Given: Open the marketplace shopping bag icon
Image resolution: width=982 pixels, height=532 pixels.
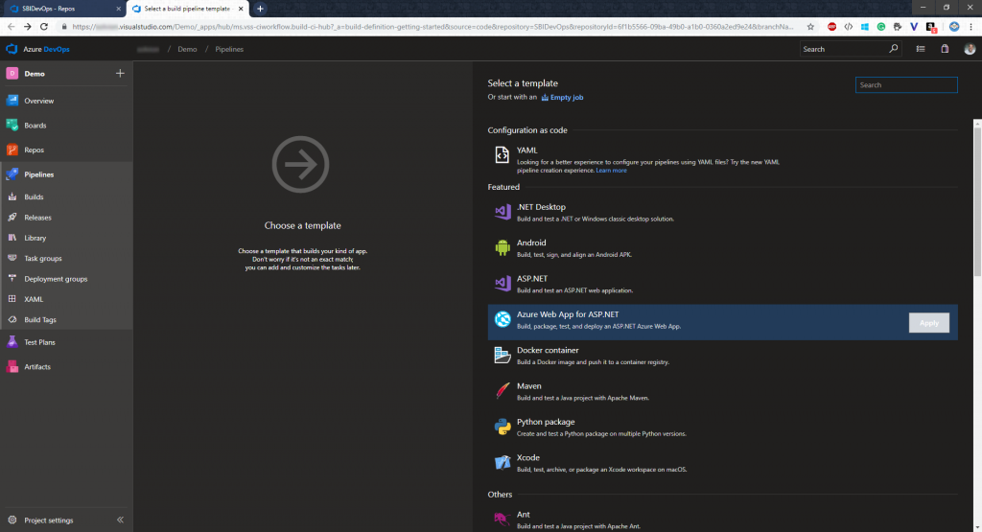Looking at the screenshot, I should click(945, 49).
